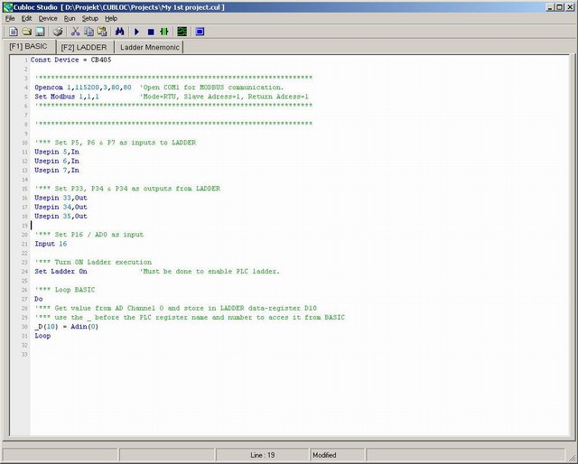Click the 'Usepin 34,Out' line
The image size is (578, 464).
[61, 207]
